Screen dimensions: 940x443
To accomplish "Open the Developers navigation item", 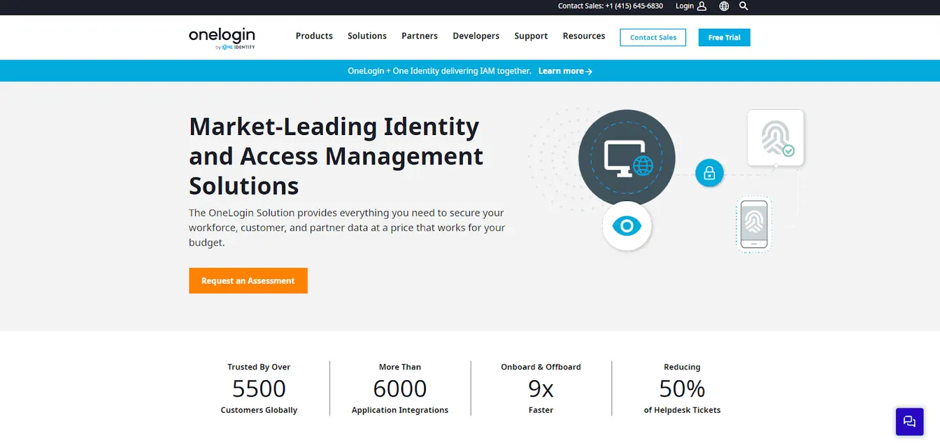I will (x=476, y=36).
